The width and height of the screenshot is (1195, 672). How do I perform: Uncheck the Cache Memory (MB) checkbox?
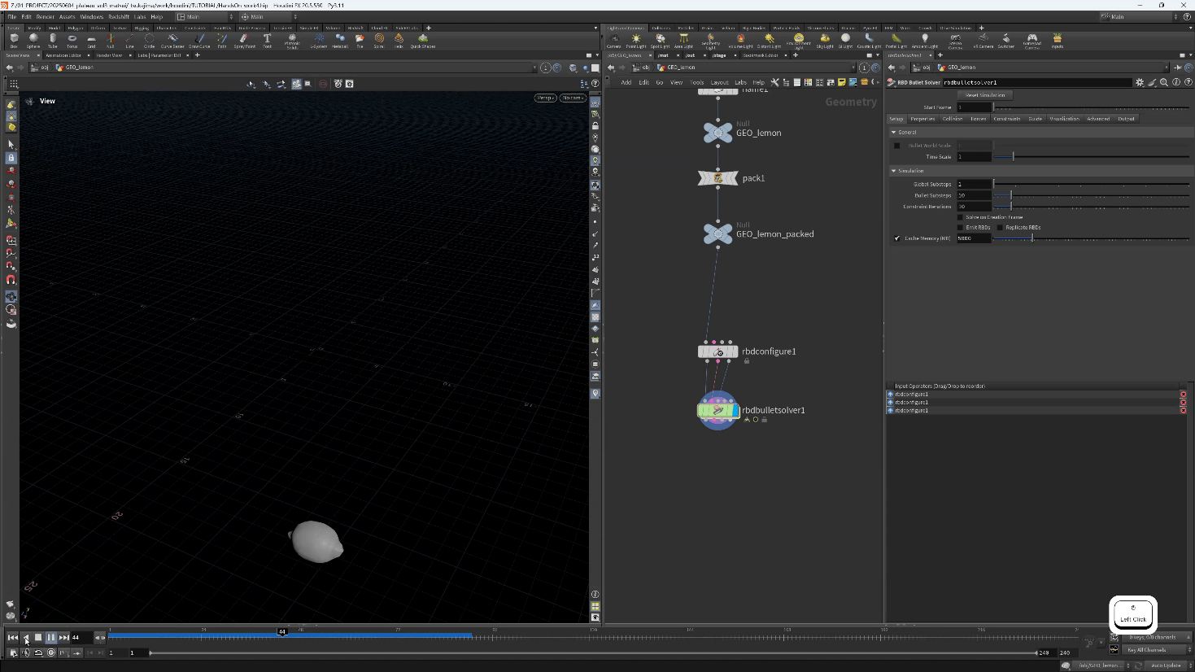click(897, 238)
